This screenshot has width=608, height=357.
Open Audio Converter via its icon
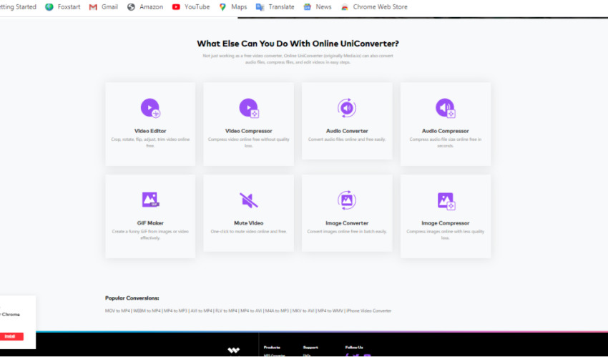click(x=347, y=108)
